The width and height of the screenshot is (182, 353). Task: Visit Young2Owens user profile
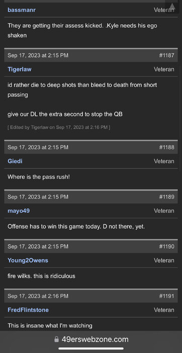pos(28,260)
